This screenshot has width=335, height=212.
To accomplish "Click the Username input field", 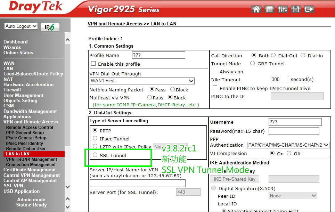I will click(295, 122).
